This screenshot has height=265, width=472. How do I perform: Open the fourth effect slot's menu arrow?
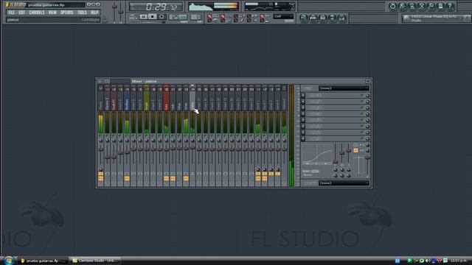[x=303, y=114]
